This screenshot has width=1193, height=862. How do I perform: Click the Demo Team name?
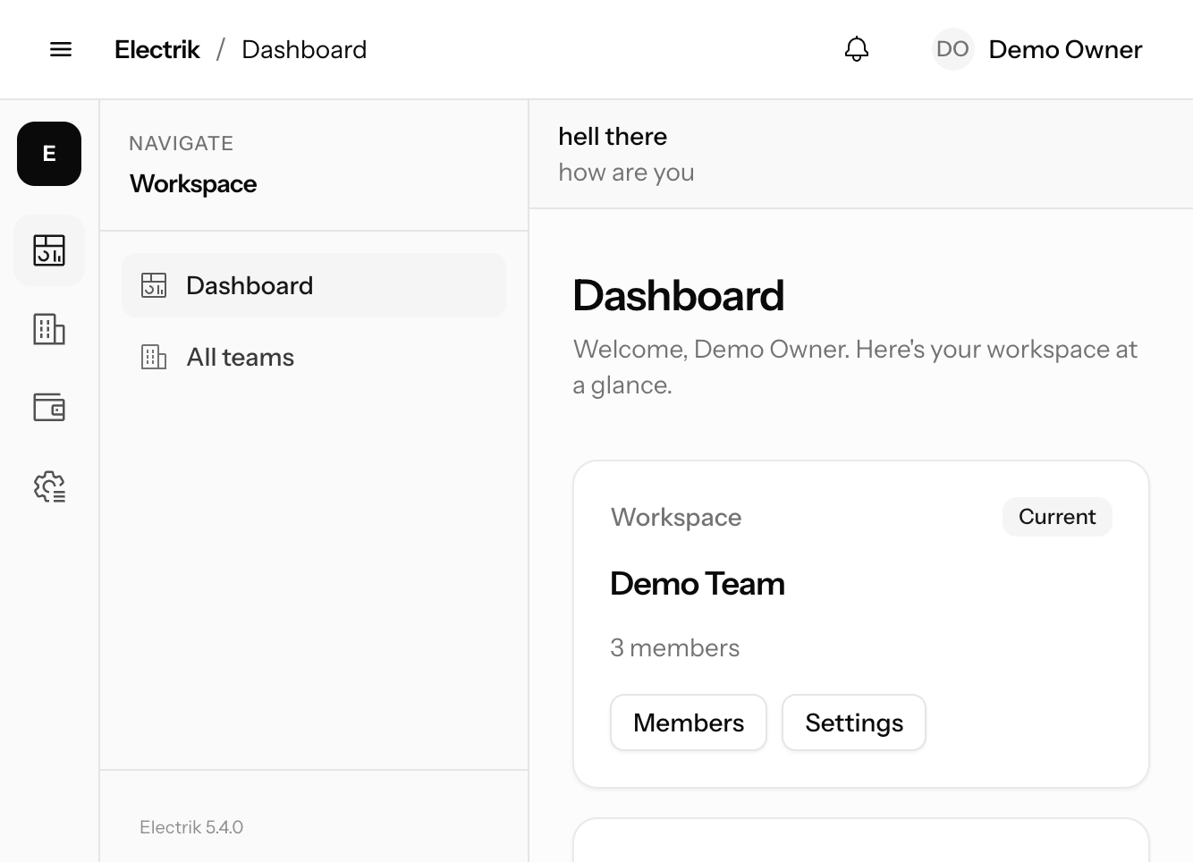698,584
